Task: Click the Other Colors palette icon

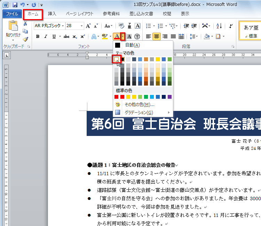Action: click(x=118, y=104)
